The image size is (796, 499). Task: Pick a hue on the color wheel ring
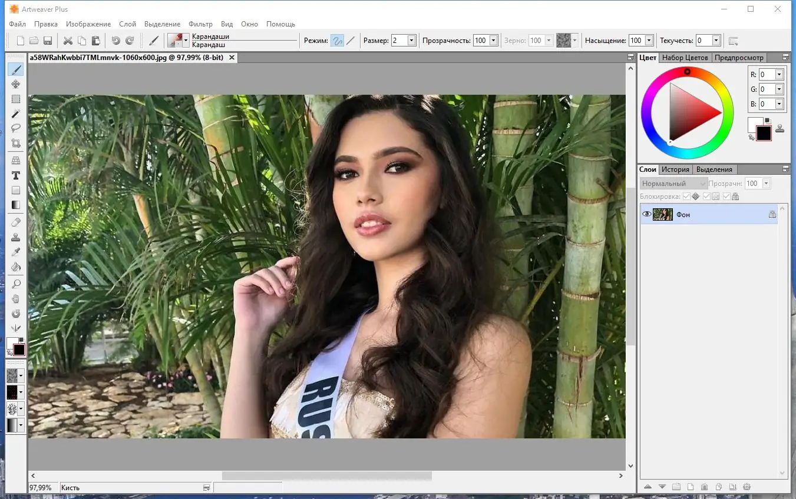(x=687, y=72)
